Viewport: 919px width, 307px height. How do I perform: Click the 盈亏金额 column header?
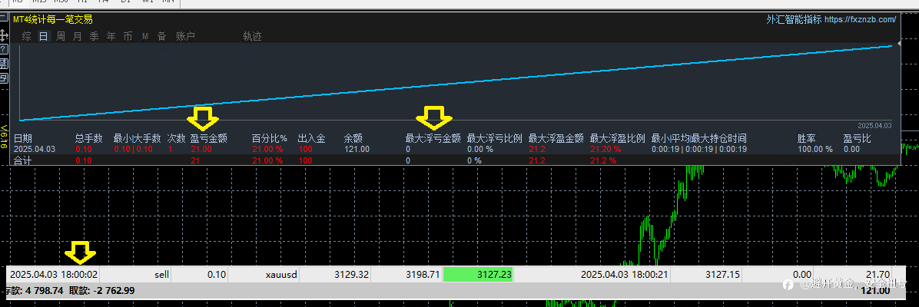pyautogui.click(x=209, y=139)
